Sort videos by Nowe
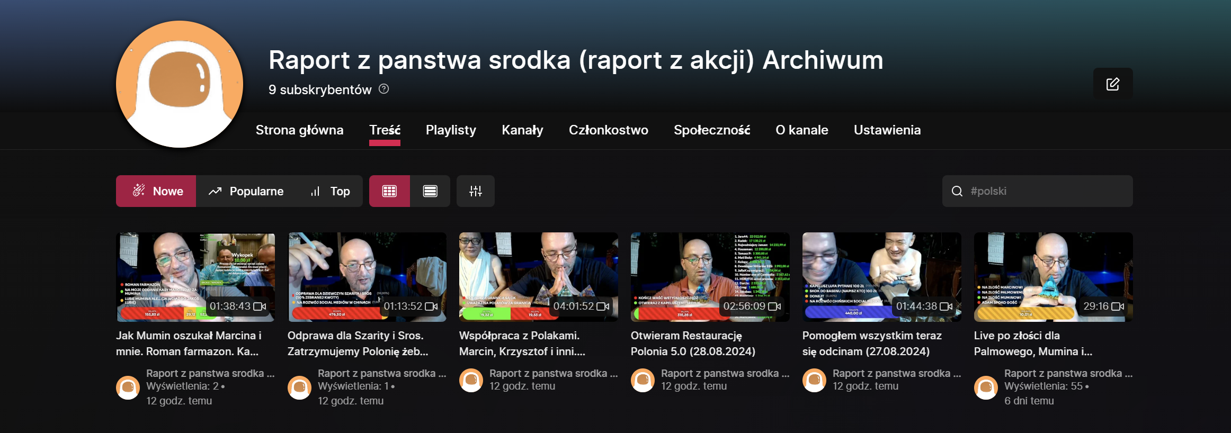This screenshot has height=433, width=1231. coord(156,191)
